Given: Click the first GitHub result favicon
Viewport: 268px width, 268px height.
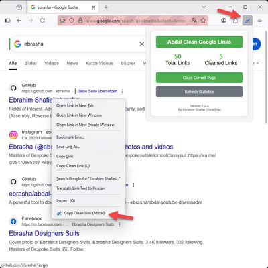Looking at the screenshot, I should pyautogui.click(x=13, y=88).
